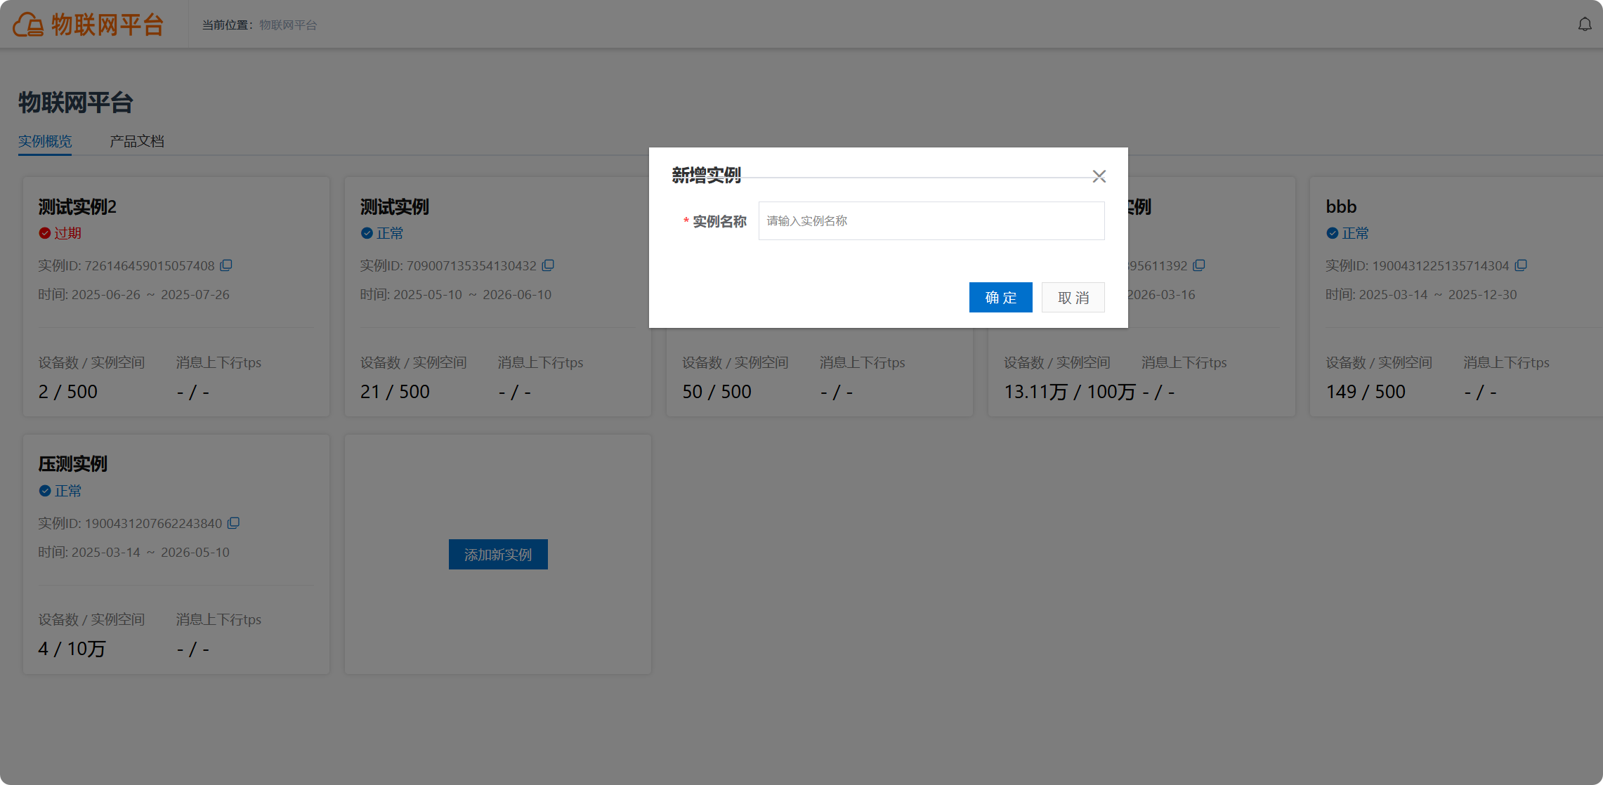This screenshot has width=1603, height=785.
Task: Click instance ID text 1900431225135714304
Action: click(x=1441, y=266)
